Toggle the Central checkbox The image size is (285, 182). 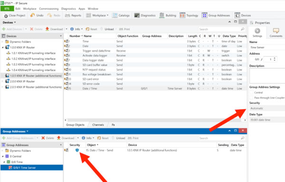point(251,92)
